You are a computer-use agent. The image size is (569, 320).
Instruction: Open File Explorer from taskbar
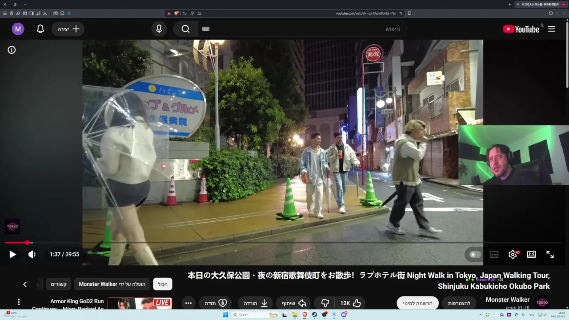[x=295, y=315]
